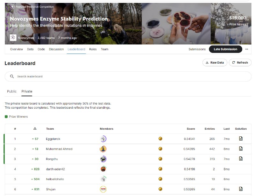Viewport: 255px width, 196px height.
Task: Open the Eggplanck solution document icon
Action: click(241, 138)
